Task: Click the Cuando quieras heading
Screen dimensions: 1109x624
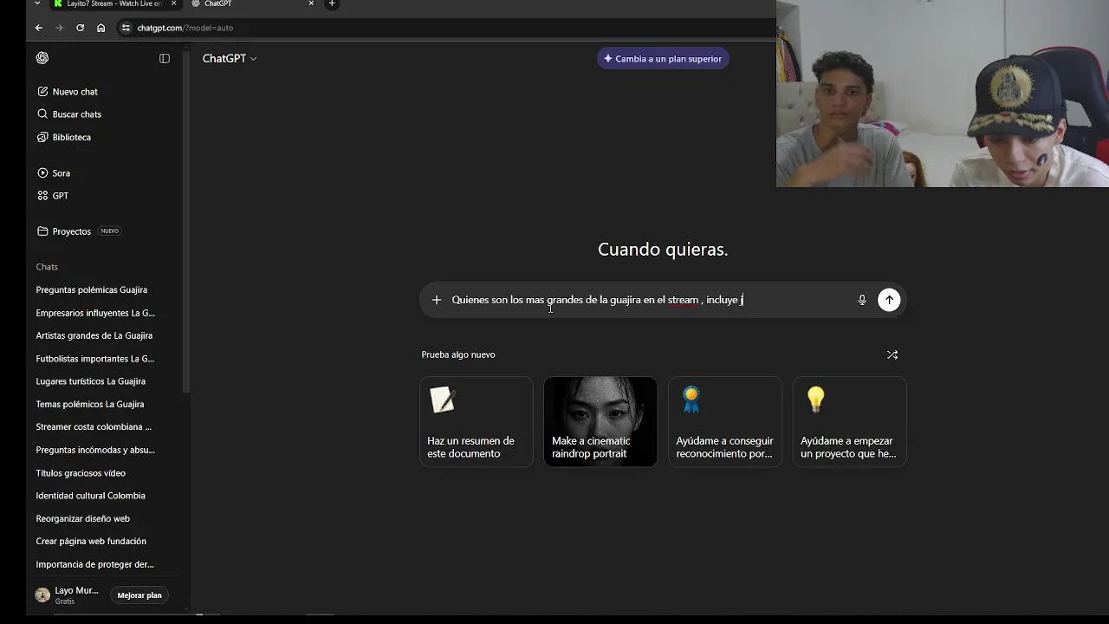Action: 663,250
